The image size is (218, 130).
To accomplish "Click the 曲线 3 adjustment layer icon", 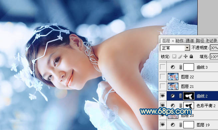I will (x=173, y=67).
